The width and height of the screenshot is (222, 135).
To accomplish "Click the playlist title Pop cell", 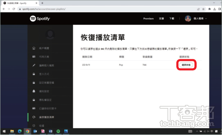I will pyautogui.click(x=121, y=65).
